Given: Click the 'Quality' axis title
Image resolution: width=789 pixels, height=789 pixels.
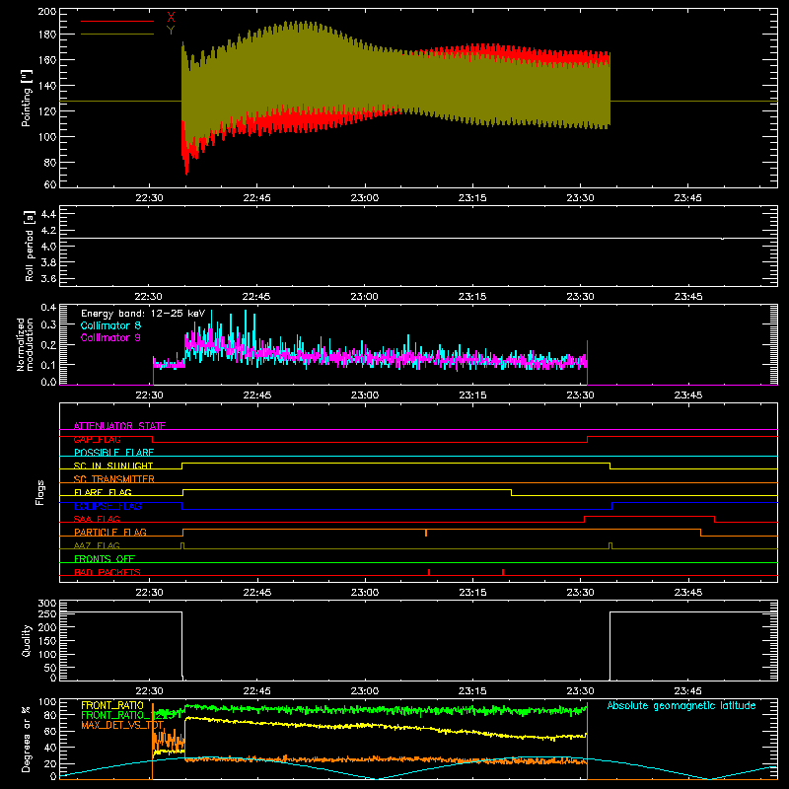Looking at the screenshot, I should (x=27, y=641).
